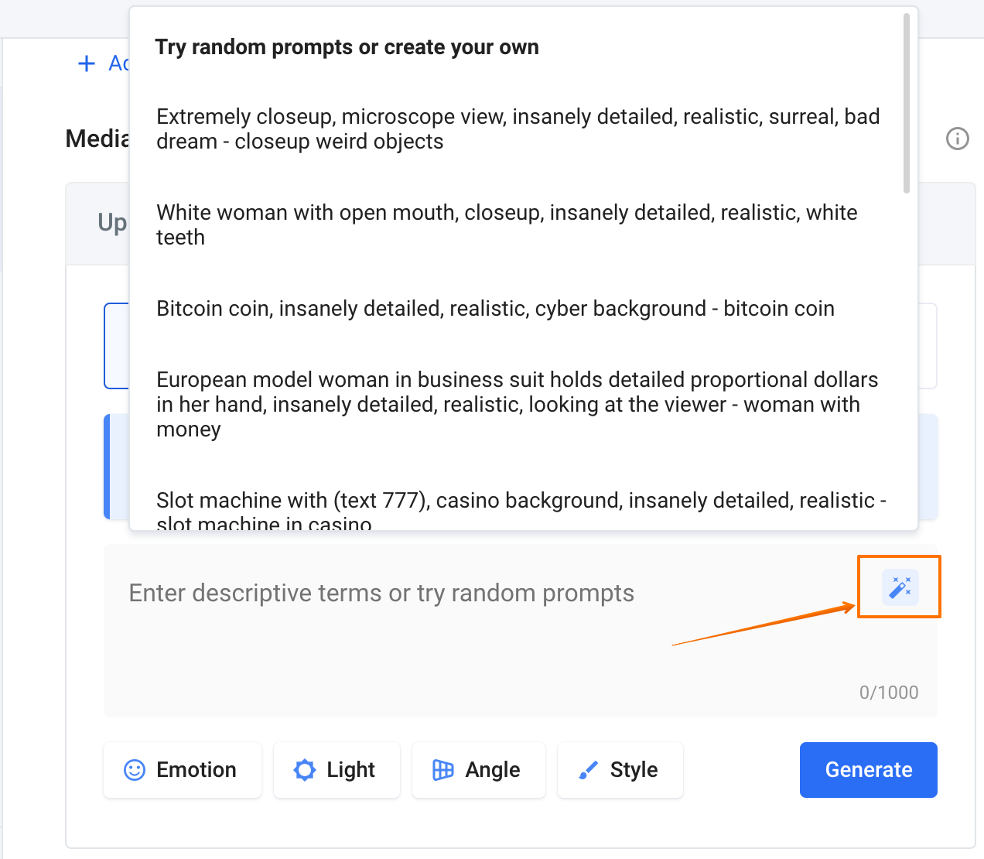
Task: Click the brush Style icon
Action: point(588,770)
